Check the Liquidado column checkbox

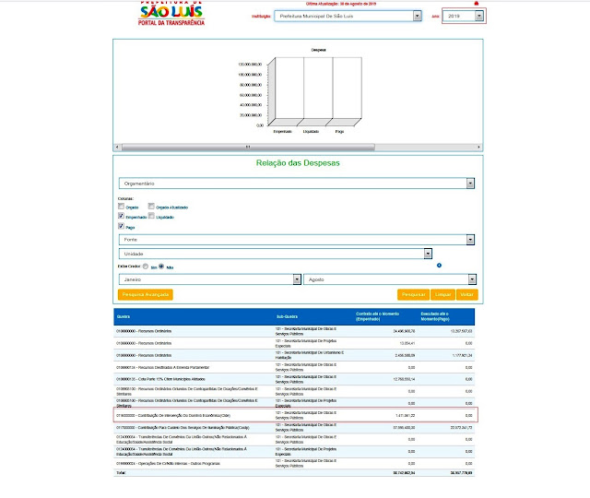pos(151,216)
